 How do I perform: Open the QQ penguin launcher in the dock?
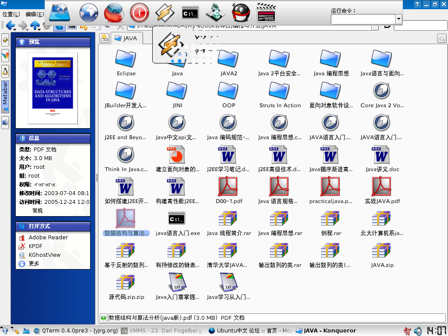(x=241, y=13)
